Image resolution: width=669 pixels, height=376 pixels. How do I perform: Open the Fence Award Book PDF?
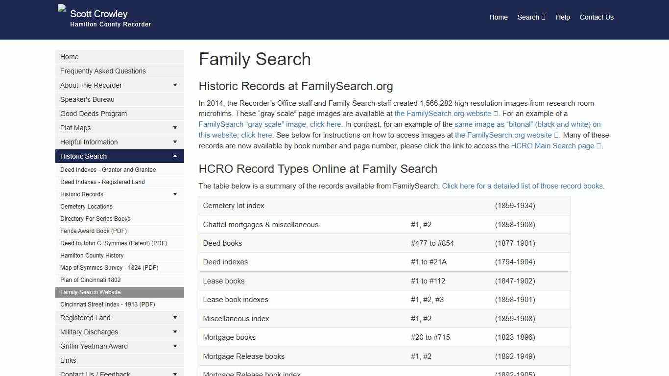93,231
